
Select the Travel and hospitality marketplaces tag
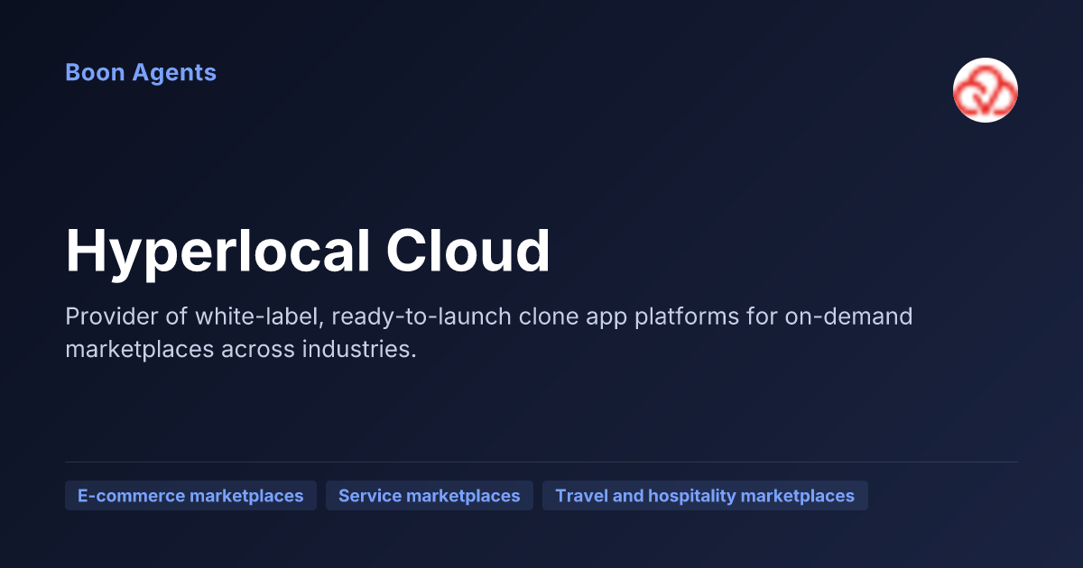click(705, 496)
